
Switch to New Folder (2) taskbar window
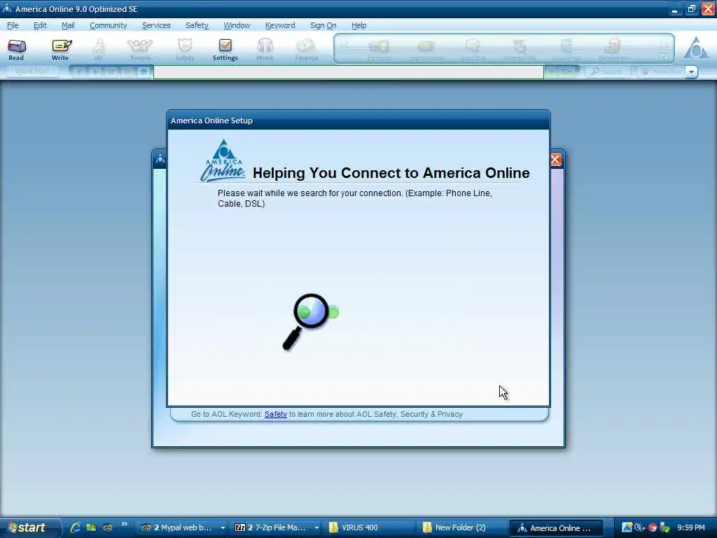tap(462, 527)
